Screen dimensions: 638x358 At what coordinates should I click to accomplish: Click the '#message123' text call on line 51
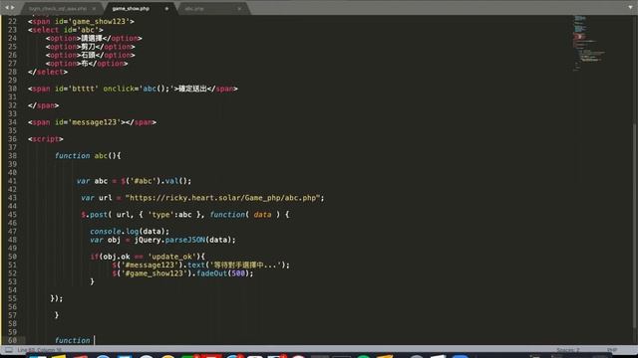point(201,266)
